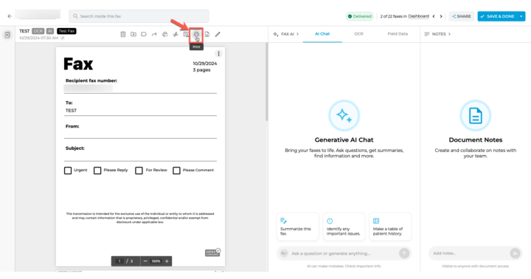Switch to the Field Data tab
The height and width of the screenshot is (279, 531).
point(398,34)
